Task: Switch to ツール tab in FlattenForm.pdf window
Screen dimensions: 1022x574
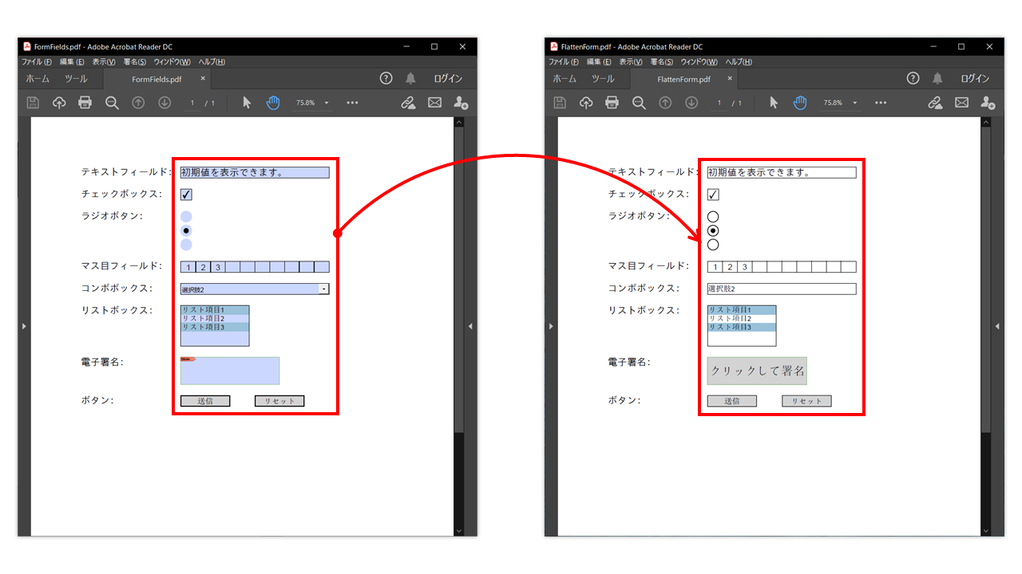Action: pyautogui.click(x=603, y=79)
